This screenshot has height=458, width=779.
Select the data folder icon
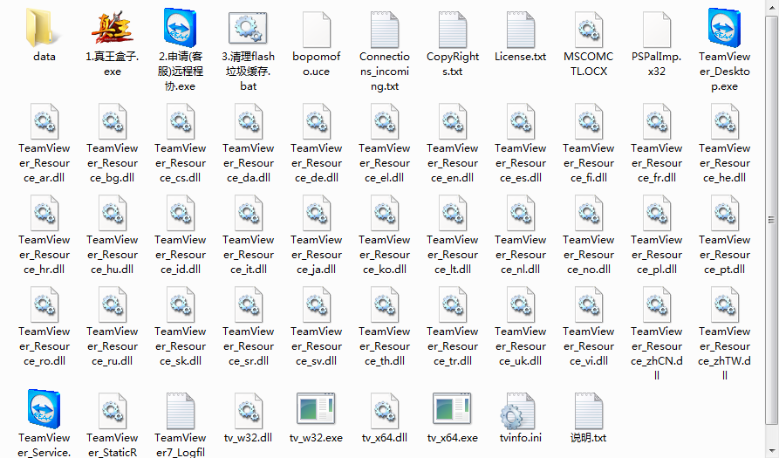(x=44, y=28)
